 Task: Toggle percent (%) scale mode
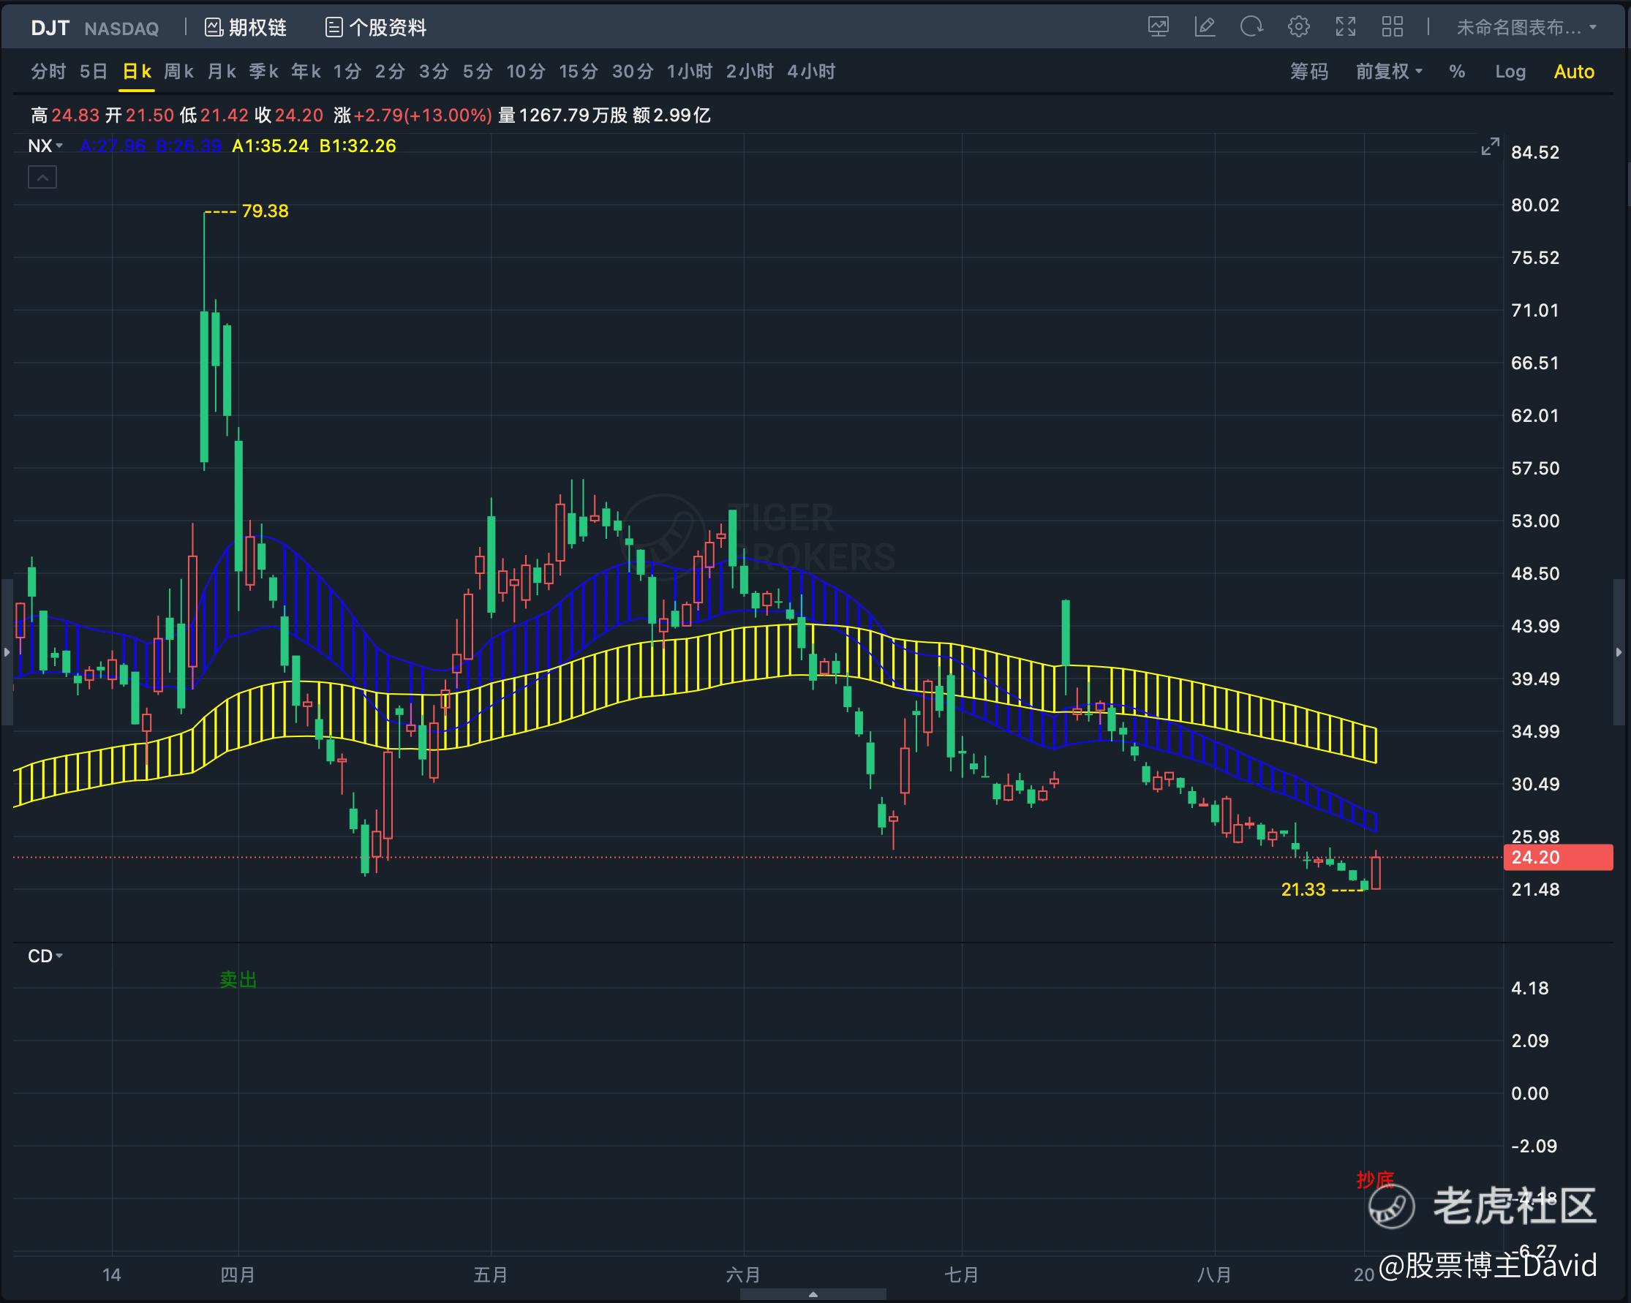tap(1457, 72)
